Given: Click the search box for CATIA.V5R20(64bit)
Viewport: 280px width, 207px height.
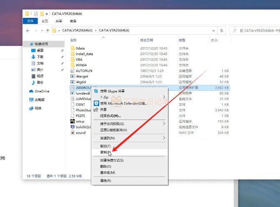Looking at the screenshot, I should (255, 30).
